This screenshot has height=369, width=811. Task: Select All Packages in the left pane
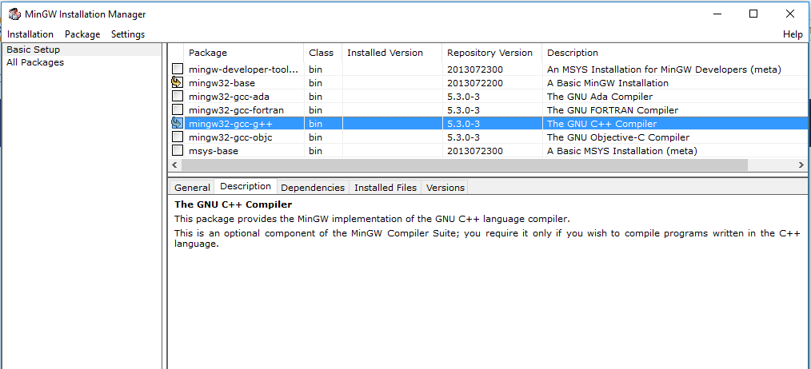pyautogui.click(x=35, y=62)
